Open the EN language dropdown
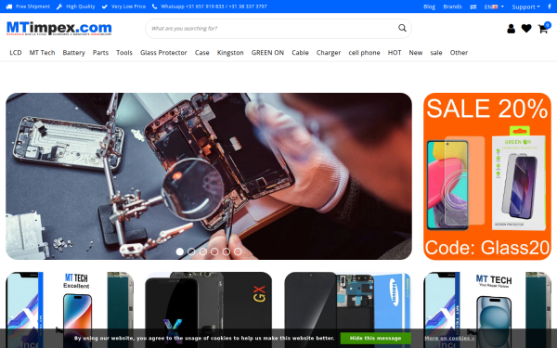 tap(494, 6)
